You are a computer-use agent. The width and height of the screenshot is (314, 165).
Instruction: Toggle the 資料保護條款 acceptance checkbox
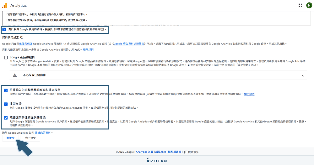[x=4, y=29]
